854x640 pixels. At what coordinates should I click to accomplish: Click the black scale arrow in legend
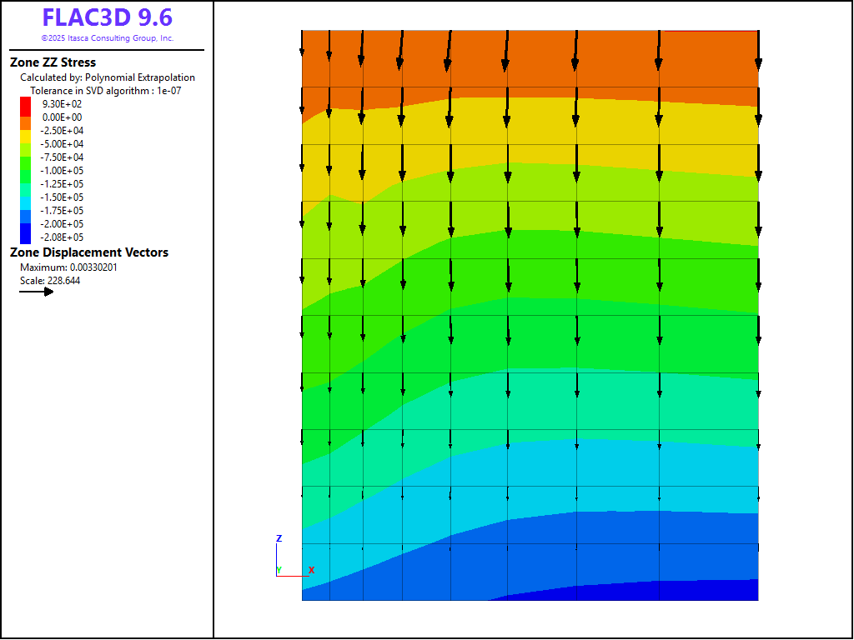[37, 292]
